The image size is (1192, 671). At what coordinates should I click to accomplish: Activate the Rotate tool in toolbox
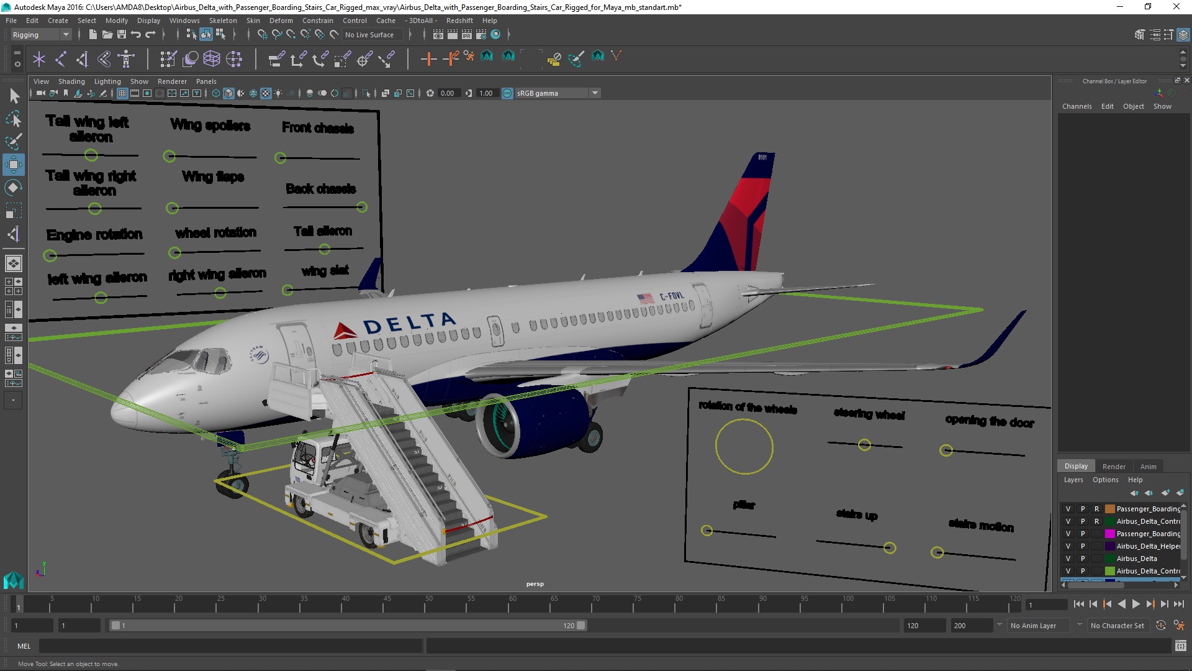click(x=14, y=188)
